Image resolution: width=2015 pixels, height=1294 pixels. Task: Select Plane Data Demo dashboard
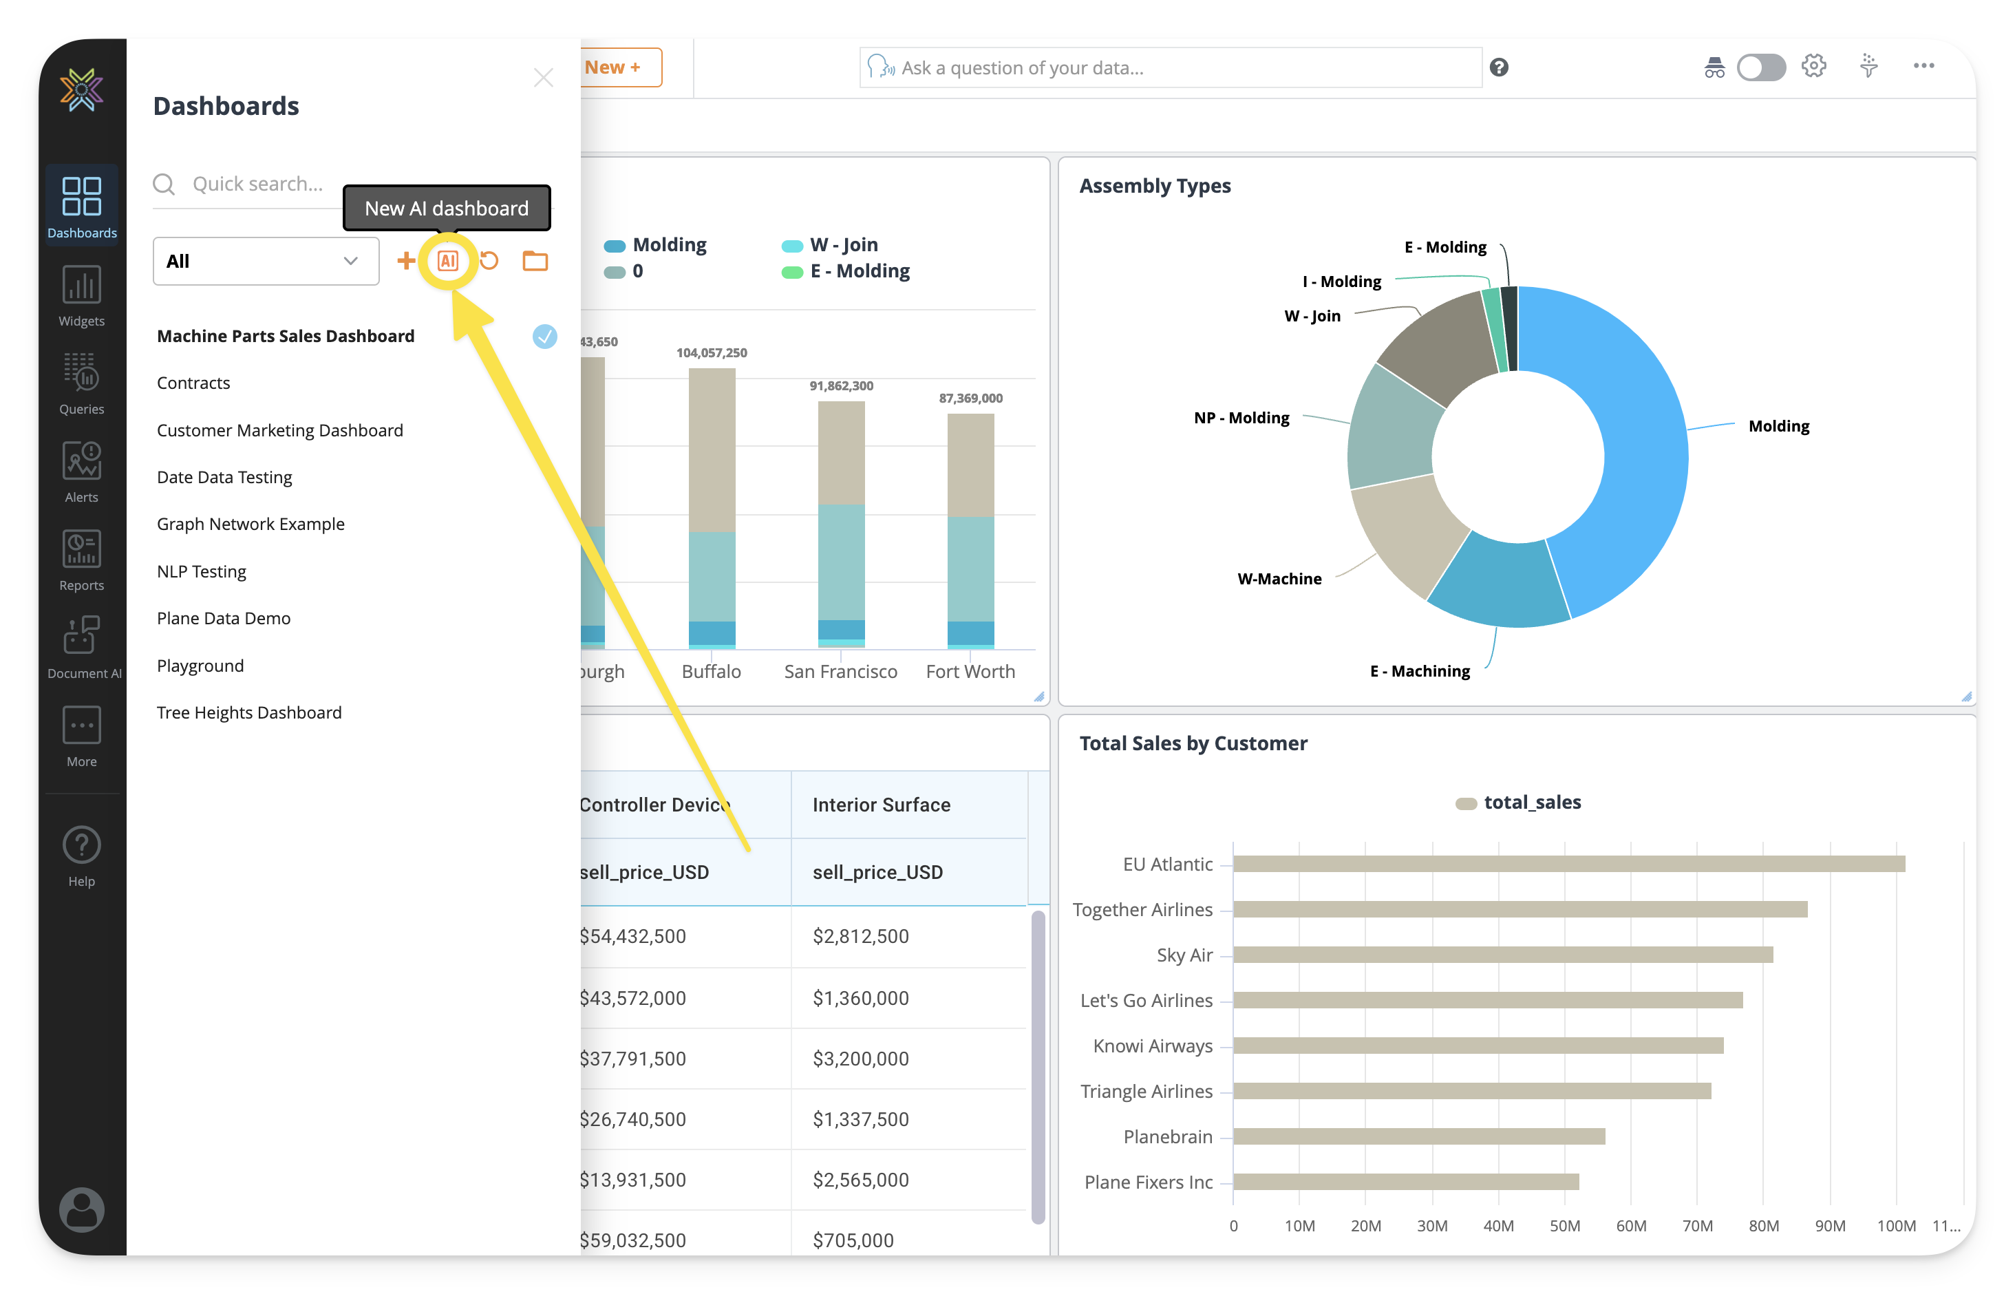[224, 618]
